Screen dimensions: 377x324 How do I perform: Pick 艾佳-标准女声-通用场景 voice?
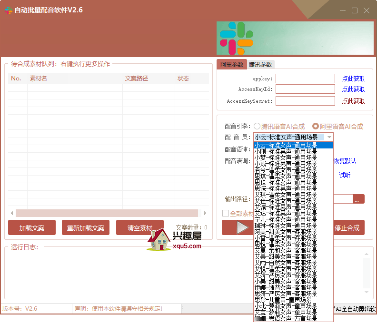coord(294,201)
